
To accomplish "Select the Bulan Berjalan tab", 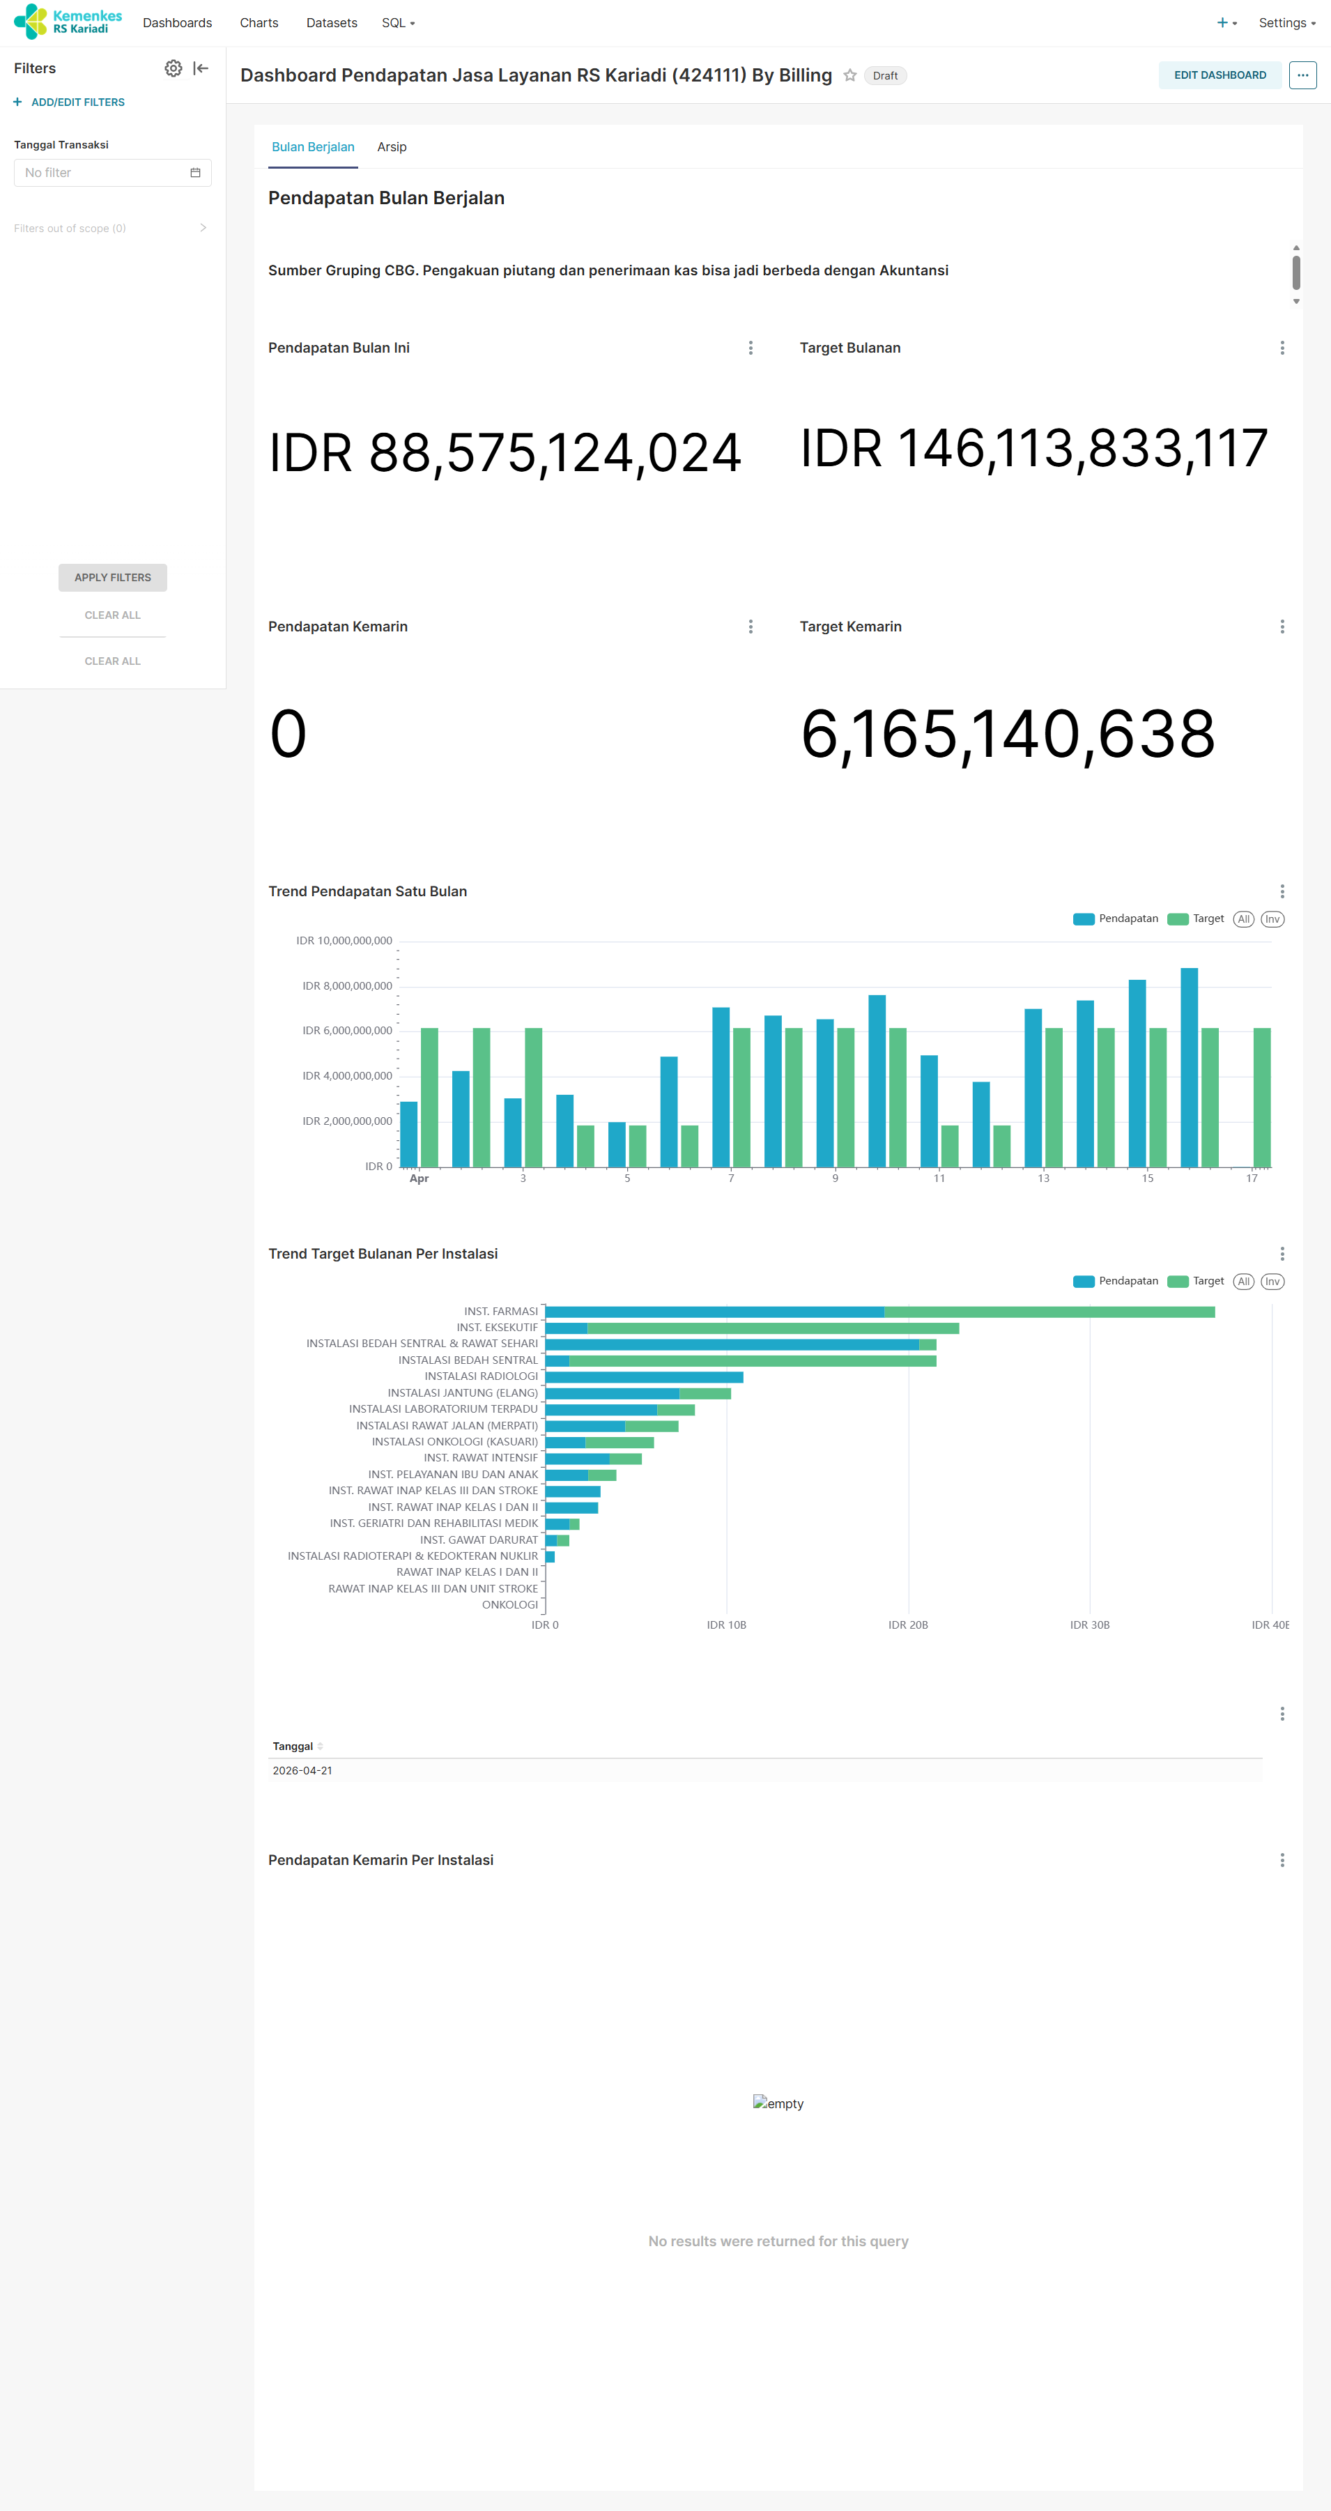I will coord(313,147).
